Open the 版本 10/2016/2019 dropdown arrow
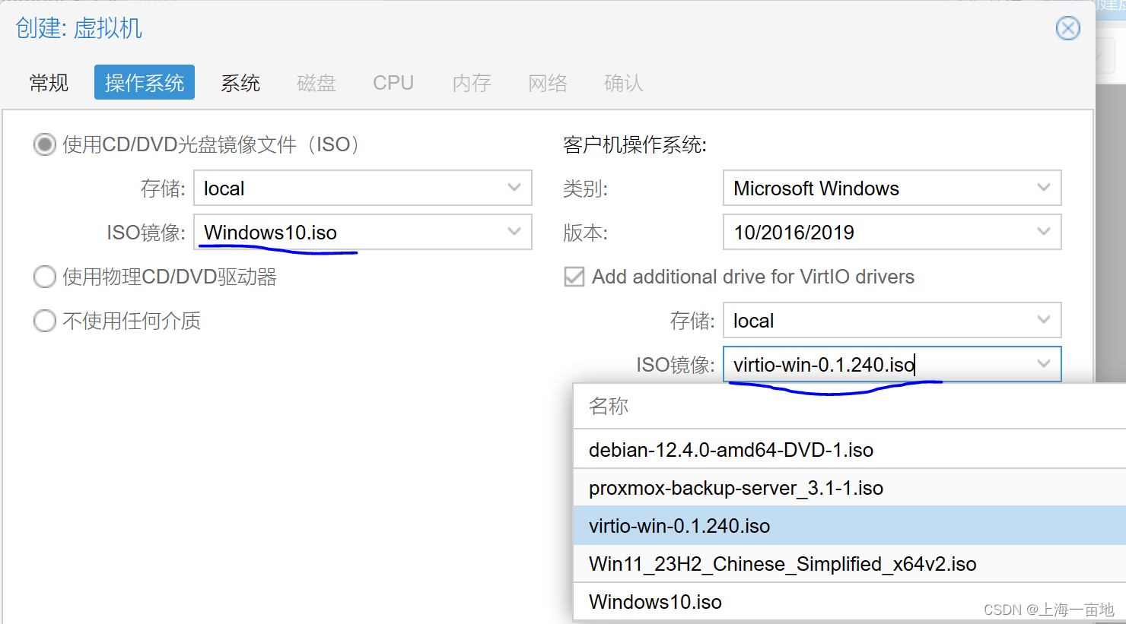The height and width of the screenshot is (624, 1126). click(1044, 232)
